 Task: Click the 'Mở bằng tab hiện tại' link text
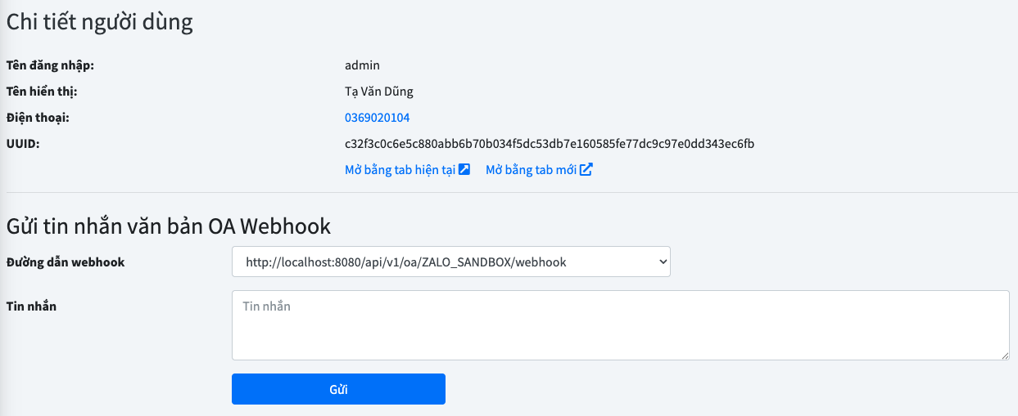point(400,170)
